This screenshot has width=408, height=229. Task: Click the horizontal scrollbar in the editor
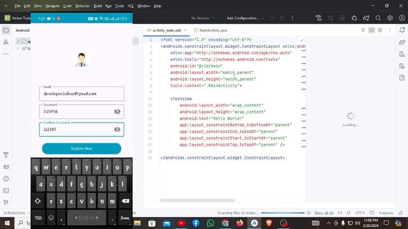click(198, 200)
